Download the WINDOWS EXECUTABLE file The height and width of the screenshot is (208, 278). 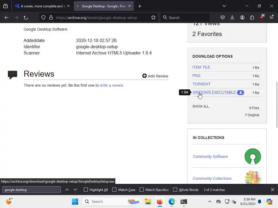pos(214,92)
